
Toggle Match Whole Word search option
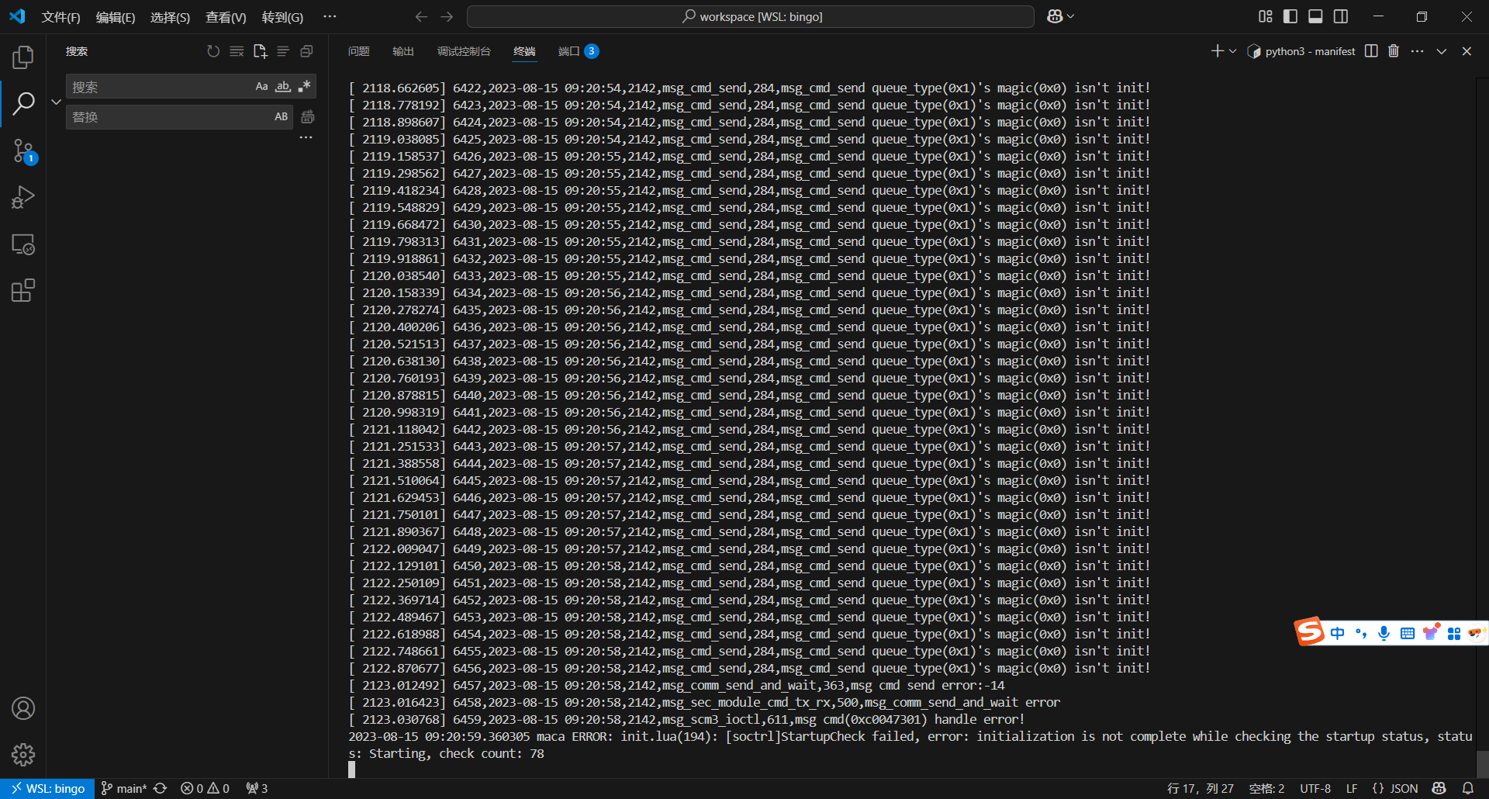point(283,87)
